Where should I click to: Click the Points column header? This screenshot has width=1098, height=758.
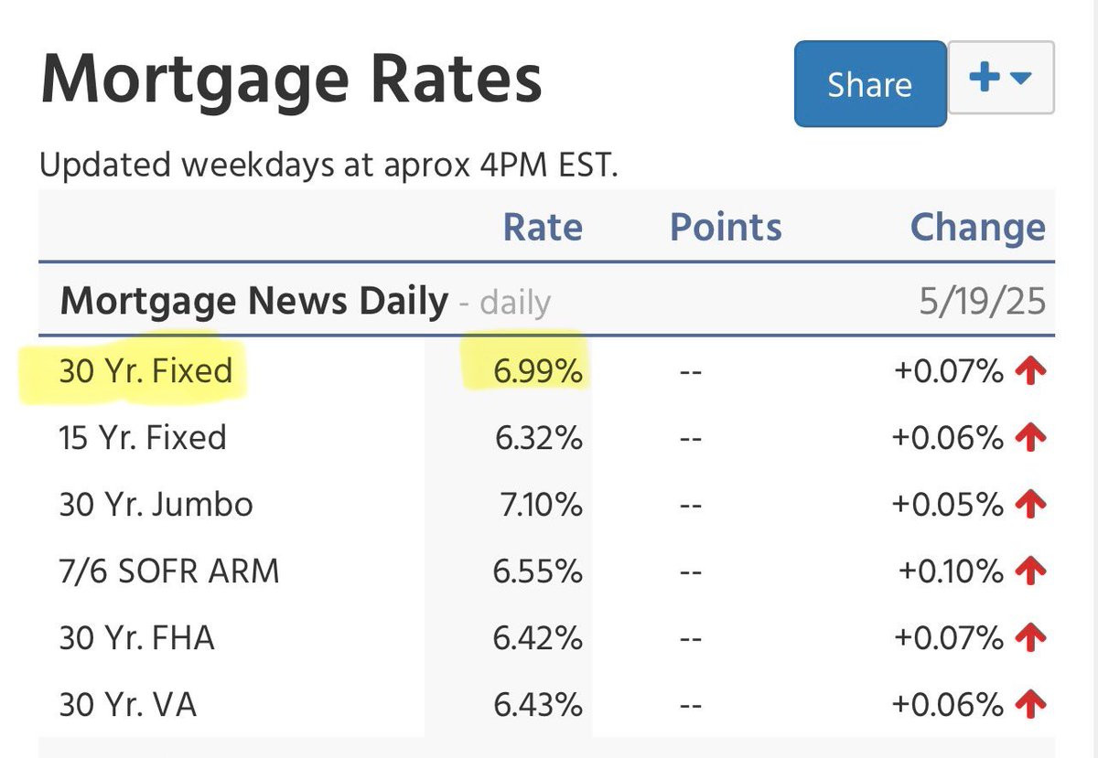click(x=726, y=227)
